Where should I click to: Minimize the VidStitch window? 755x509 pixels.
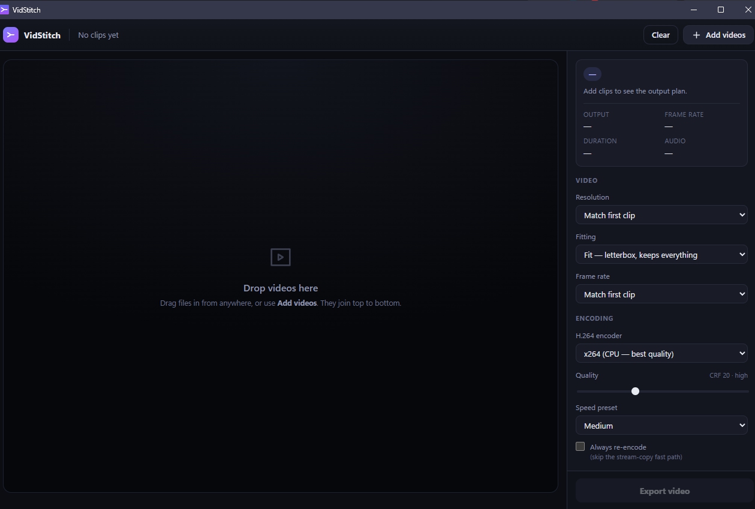[x=694, y=10]
